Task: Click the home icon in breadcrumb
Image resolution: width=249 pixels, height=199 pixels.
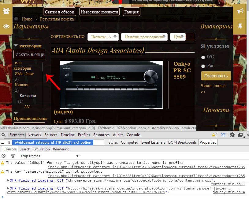Action: [16, 19]
